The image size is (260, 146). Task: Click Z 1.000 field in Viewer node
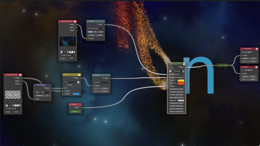[x=249, y=80]
